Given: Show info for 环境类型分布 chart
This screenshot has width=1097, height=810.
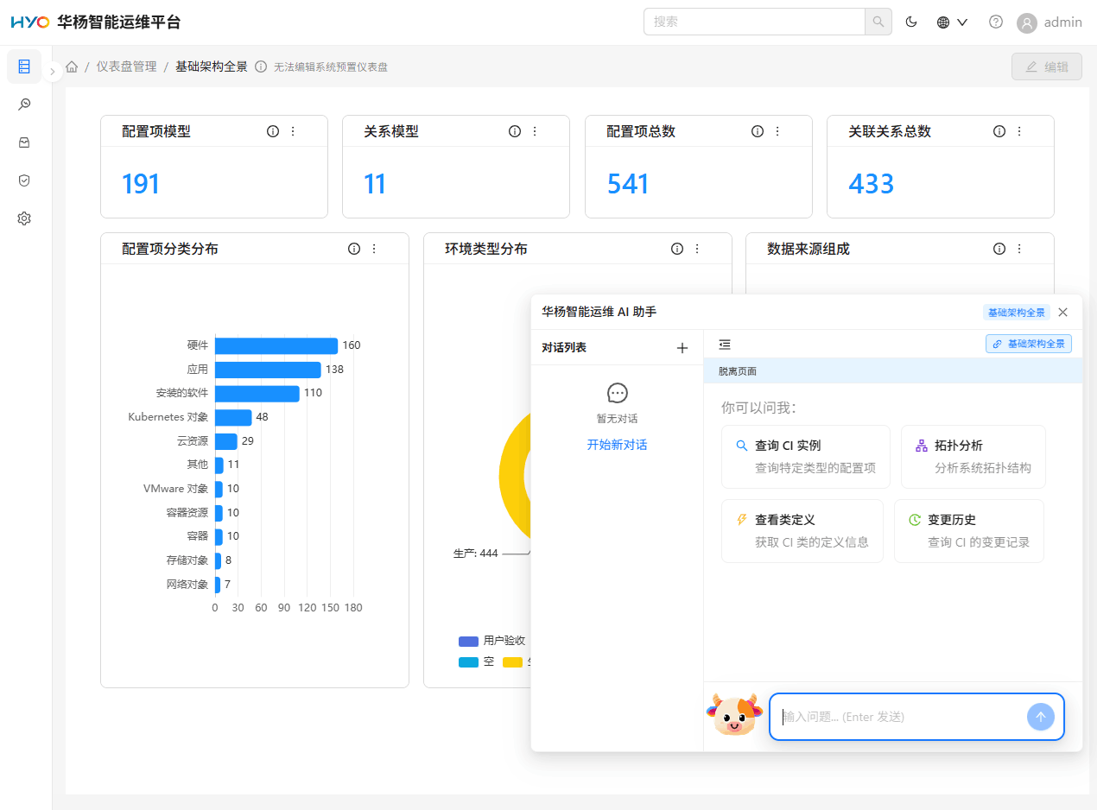Looking at the screenshot, I should (x=677, y=249).
